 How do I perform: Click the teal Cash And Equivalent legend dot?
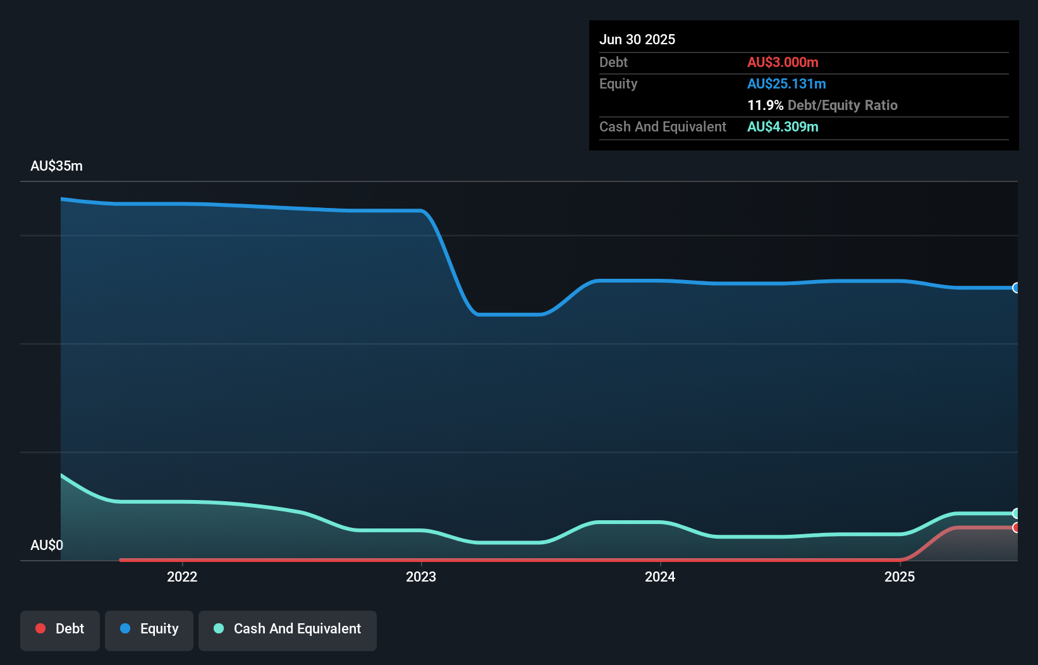[219, 628]
